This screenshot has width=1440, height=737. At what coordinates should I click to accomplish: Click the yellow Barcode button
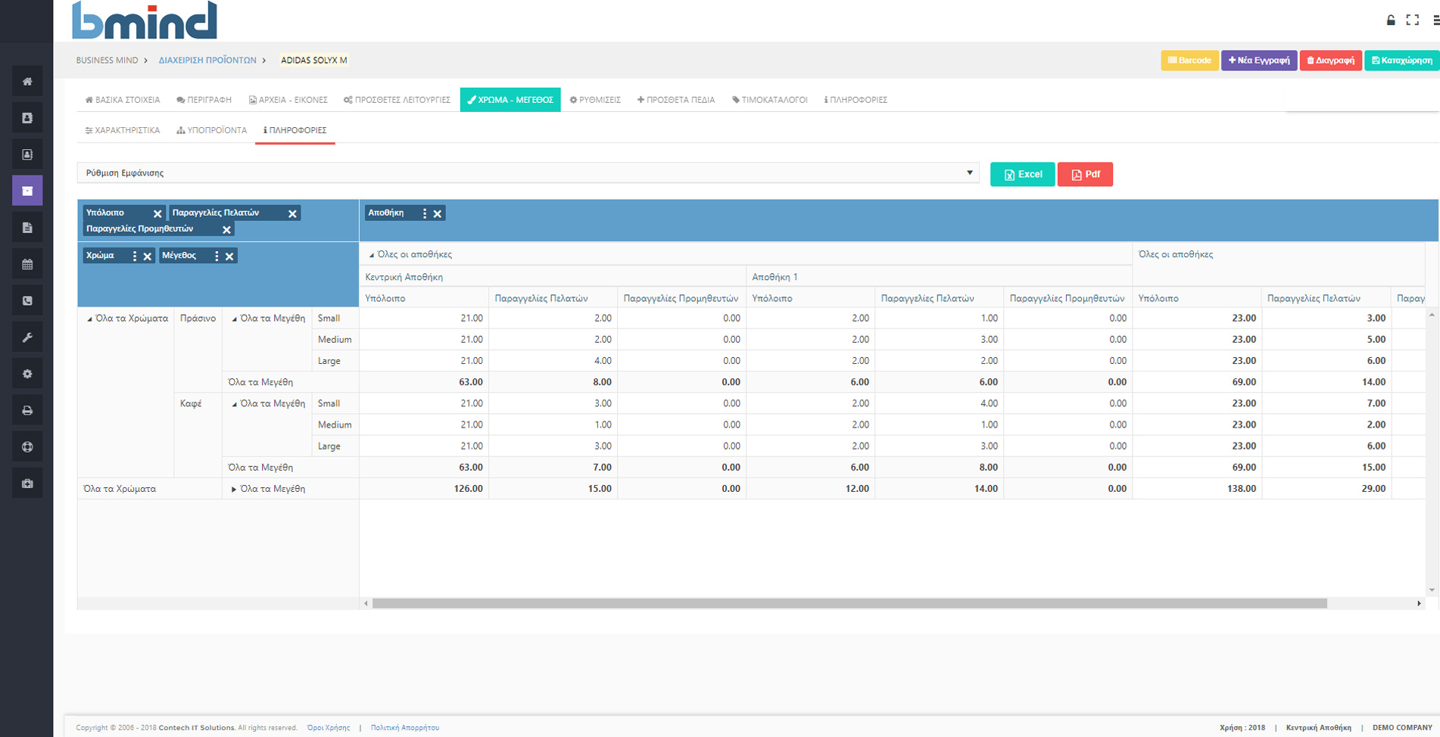pyautogui.click(x=1189, y=61)
